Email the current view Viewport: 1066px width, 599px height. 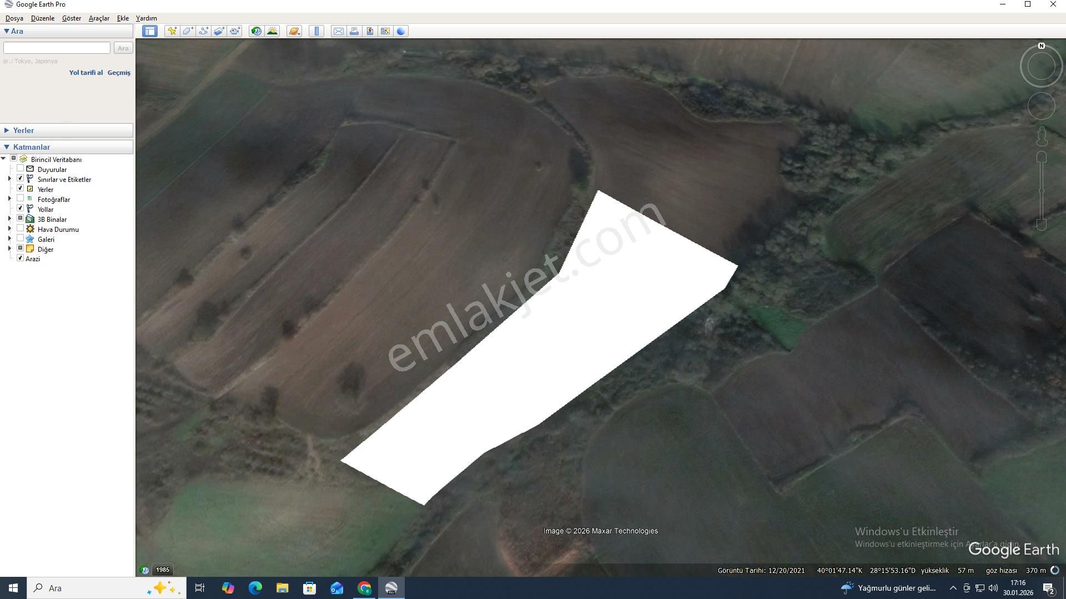pos(338,31)
